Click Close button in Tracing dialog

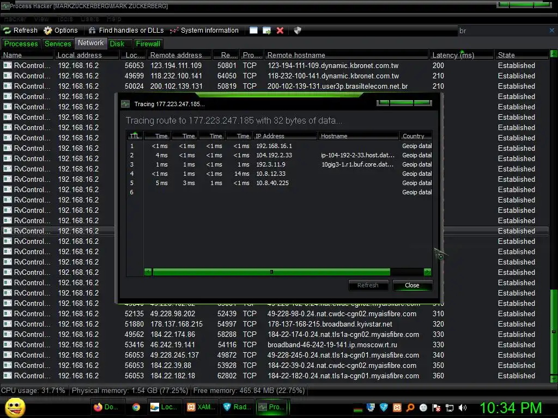click(x=412, y=285)
